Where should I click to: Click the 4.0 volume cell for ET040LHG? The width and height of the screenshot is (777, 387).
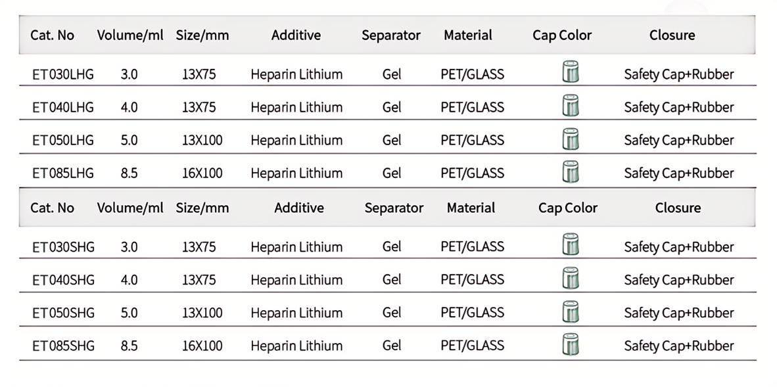pos(129,107)
